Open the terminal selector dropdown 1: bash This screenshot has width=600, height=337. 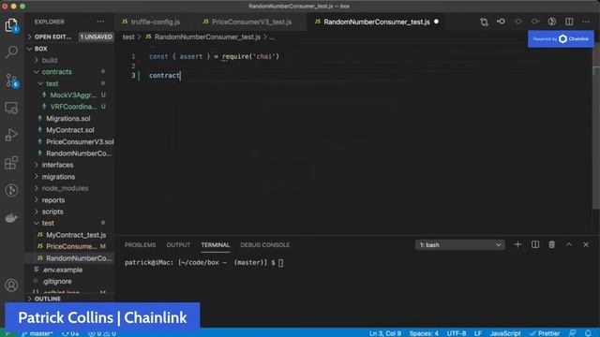pyautogui.click(x=459, y=244)
